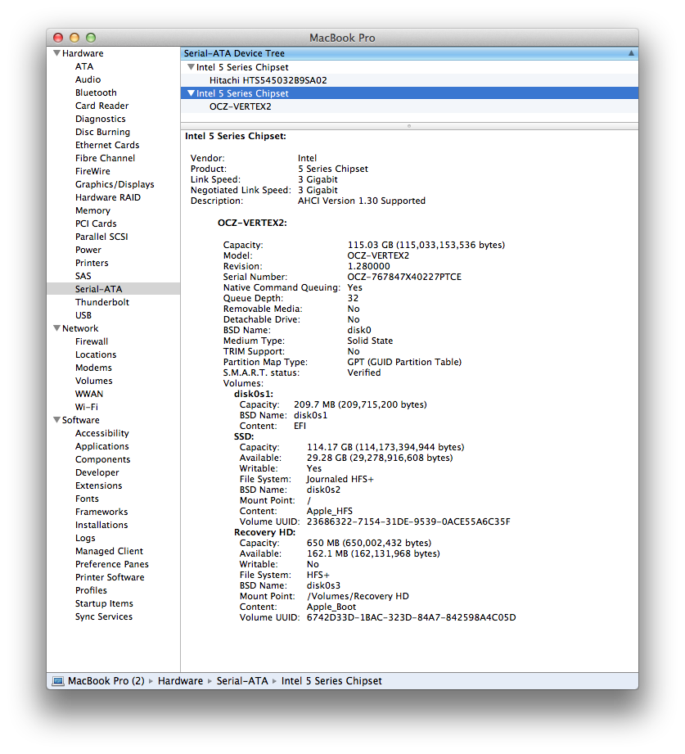Click Hardware in the bottom path bar

click(x=180, y=681)
